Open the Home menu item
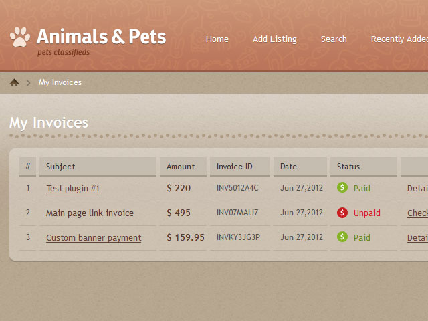Screen dimensions: 428x321 pos(217,39)
